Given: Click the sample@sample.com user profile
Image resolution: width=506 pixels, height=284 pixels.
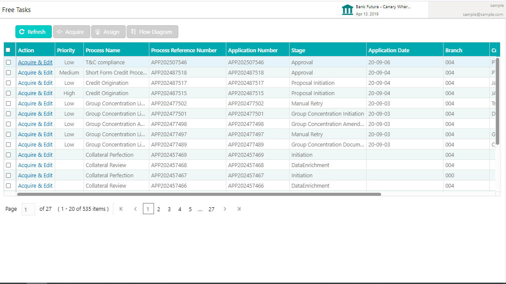Looking at the screenshot, I should (483, 14).
